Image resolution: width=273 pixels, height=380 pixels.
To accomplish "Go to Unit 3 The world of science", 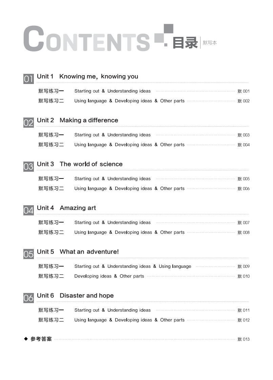I will [80, 164].
